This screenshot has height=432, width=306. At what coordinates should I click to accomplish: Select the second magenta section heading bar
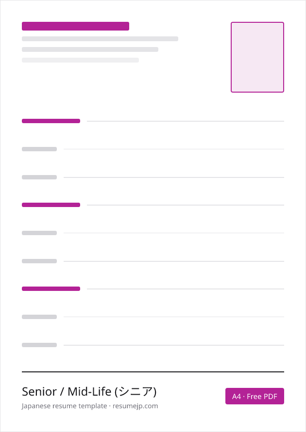(x=51, y=205)
